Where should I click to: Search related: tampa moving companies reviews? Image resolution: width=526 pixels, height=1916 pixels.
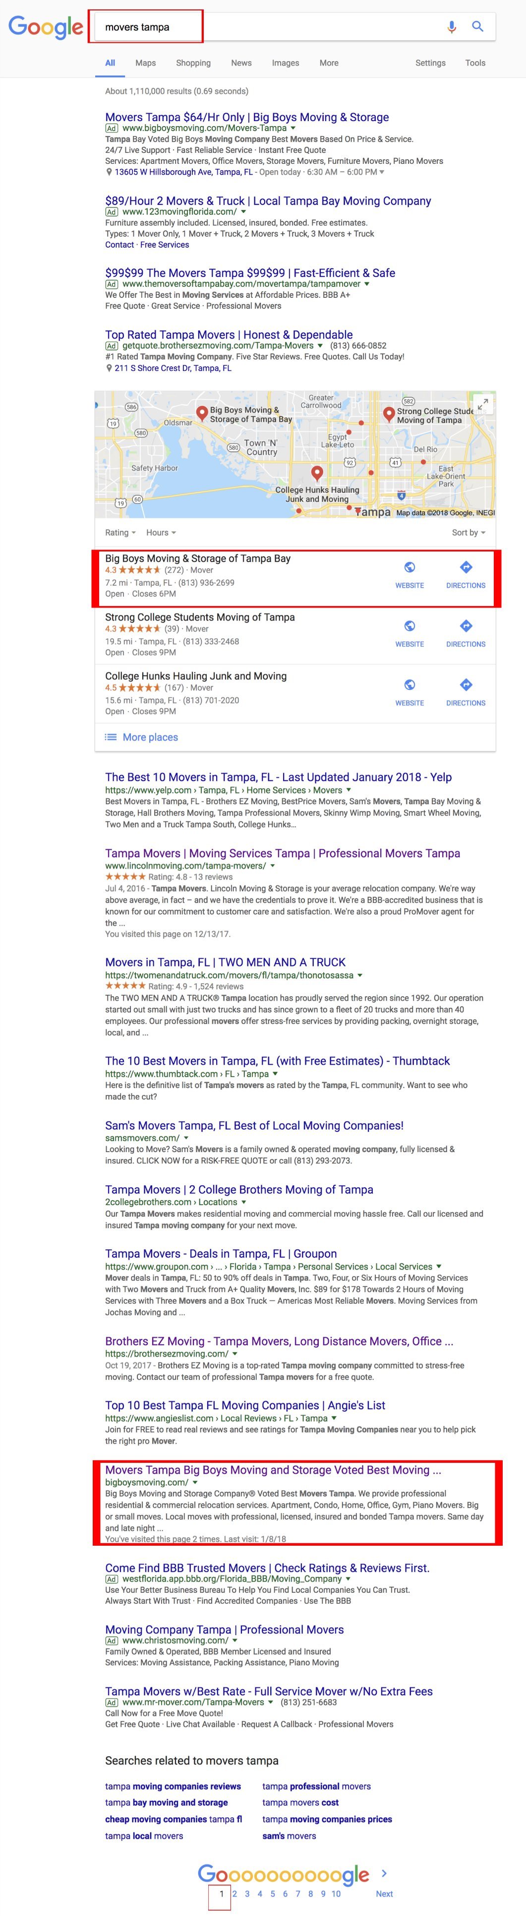(x=173, y=1786)
